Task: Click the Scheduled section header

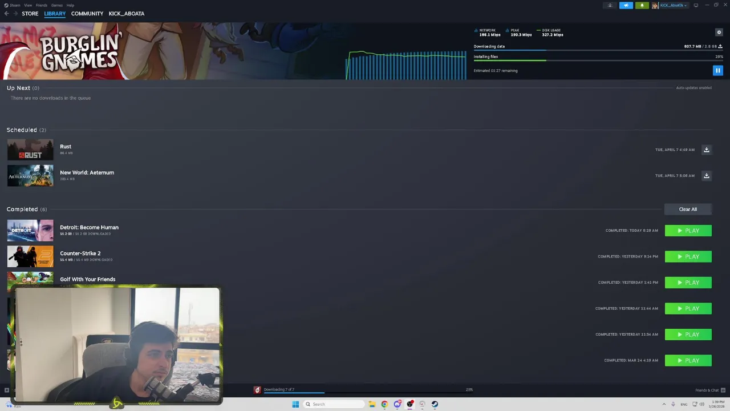Action: tap(26, 130)
